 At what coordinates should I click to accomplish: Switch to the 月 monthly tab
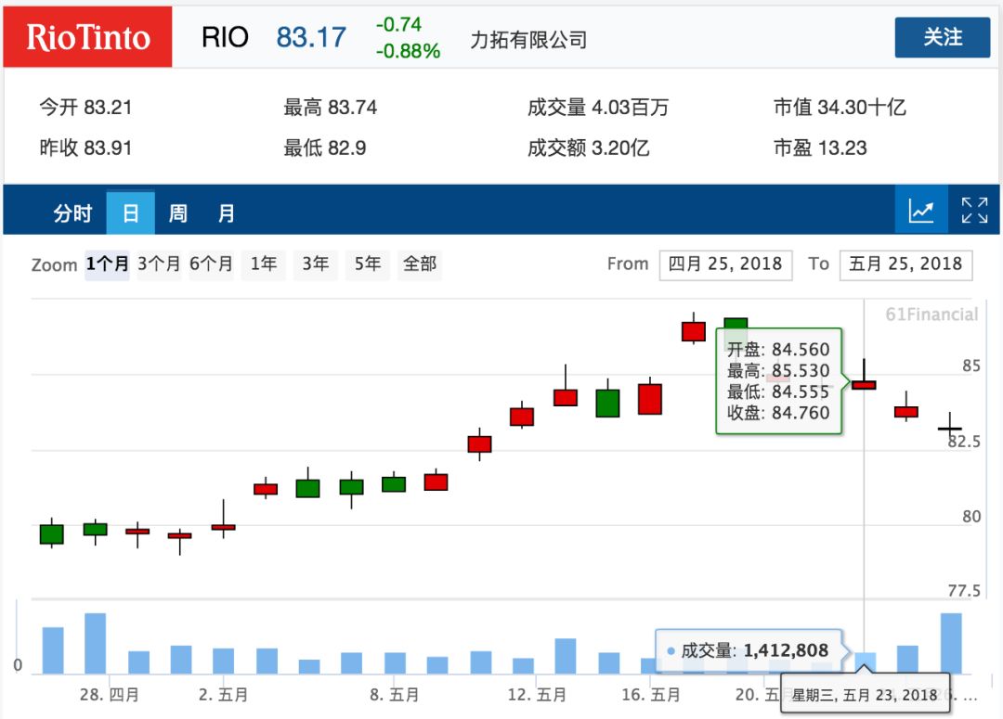coord(226,212)
